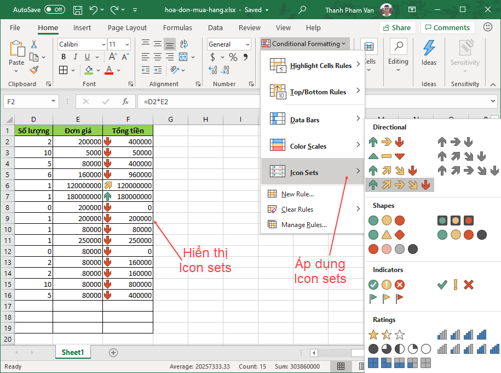The width and height of the screenshot is (501, 373).
Task: Click the Share button
Action: (x=396, y=27)
